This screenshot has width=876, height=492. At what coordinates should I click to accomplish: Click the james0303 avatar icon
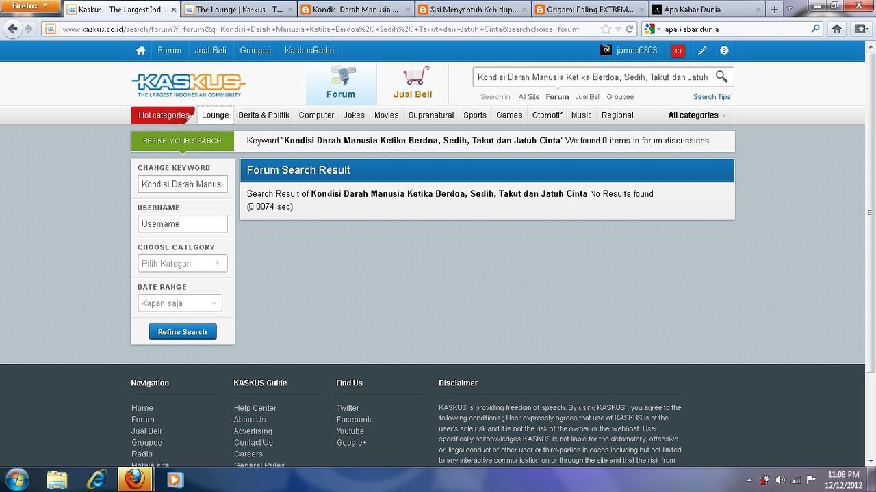(606, 50)
